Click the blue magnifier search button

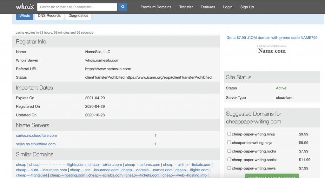pyautogui.click(x=123, y=7)
